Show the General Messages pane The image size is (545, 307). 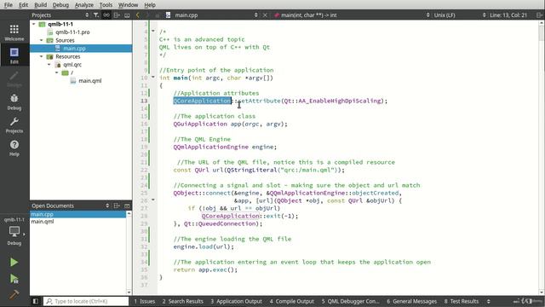pyautogui.click(x=412, y=301)
